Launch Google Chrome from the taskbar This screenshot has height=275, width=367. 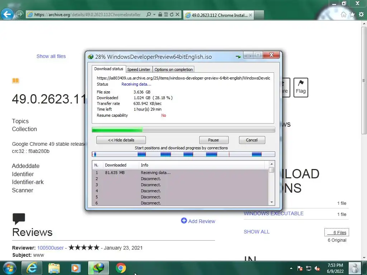click(x=121, y=268)
